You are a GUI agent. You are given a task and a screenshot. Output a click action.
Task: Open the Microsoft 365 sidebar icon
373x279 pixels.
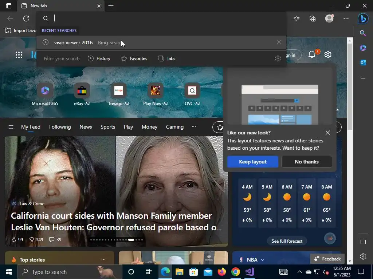point(363,48)
